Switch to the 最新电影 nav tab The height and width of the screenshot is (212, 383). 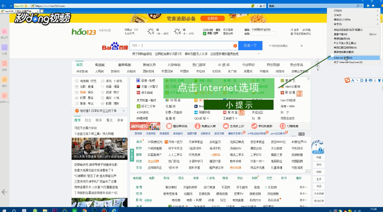[125, 65]
